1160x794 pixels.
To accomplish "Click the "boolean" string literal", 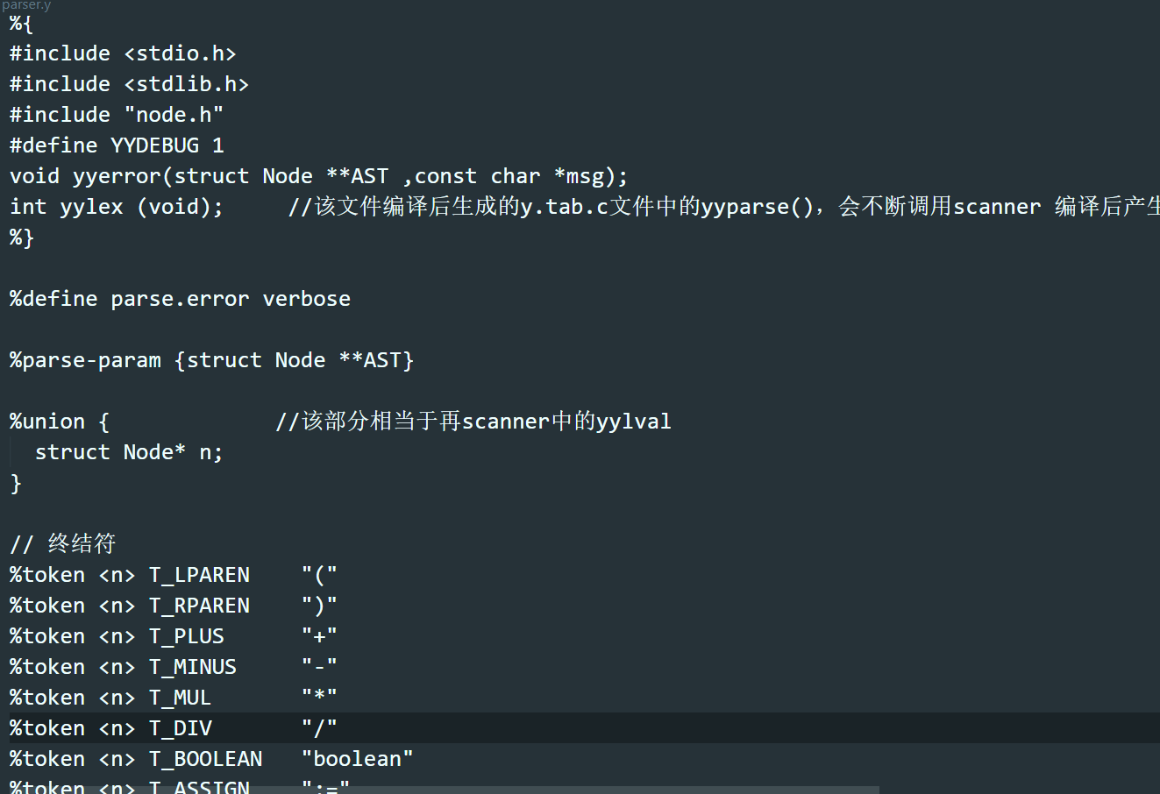I will [357, 759].
